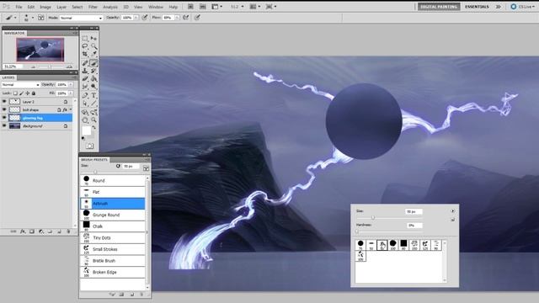This screenshot has height=303, width=539.
Task: Toggle lock position in Layers panel
Action: click(x=28, y=93)
